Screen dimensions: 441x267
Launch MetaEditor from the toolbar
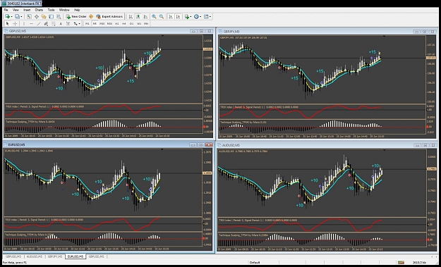(x=91, y=17)
